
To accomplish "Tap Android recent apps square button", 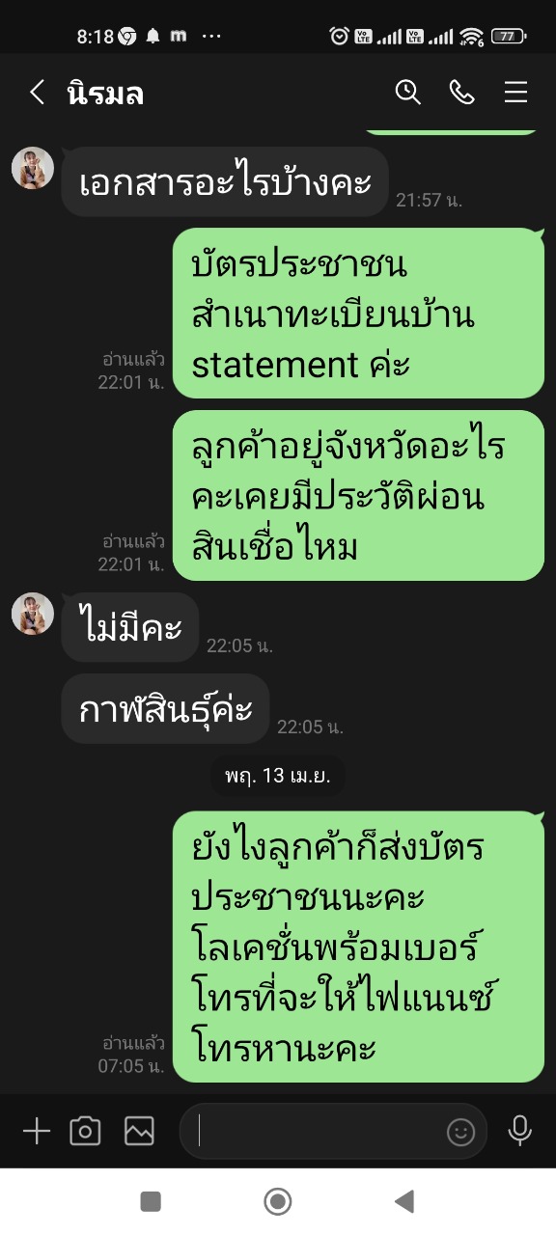I will [x=151, y=1201].
